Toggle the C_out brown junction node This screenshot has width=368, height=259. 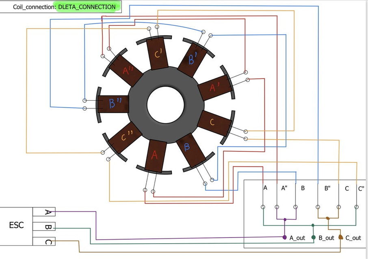pos(341,236)
